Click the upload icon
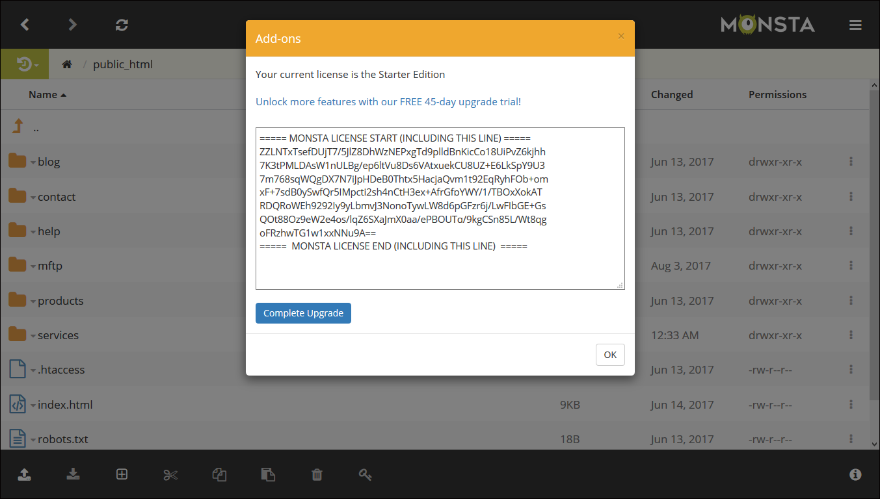The height and width of the screenshot is (499, 880). [24, 474]
